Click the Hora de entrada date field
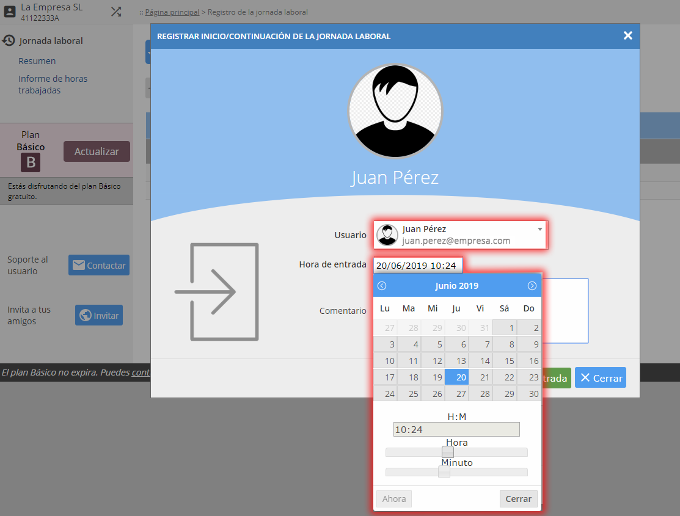The height and width of the screenshot is (516, 680). (418, 266)
